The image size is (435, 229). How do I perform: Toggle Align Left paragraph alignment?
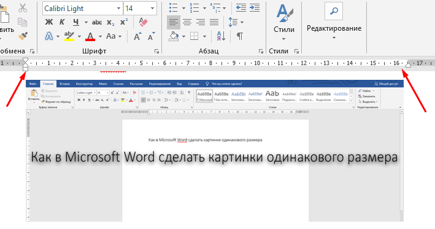click(x=174, y=22)
